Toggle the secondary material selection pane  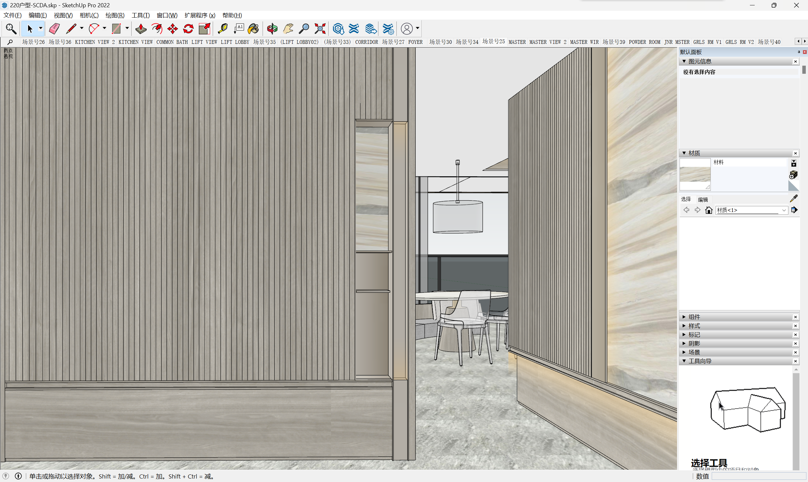coord(793,163)
